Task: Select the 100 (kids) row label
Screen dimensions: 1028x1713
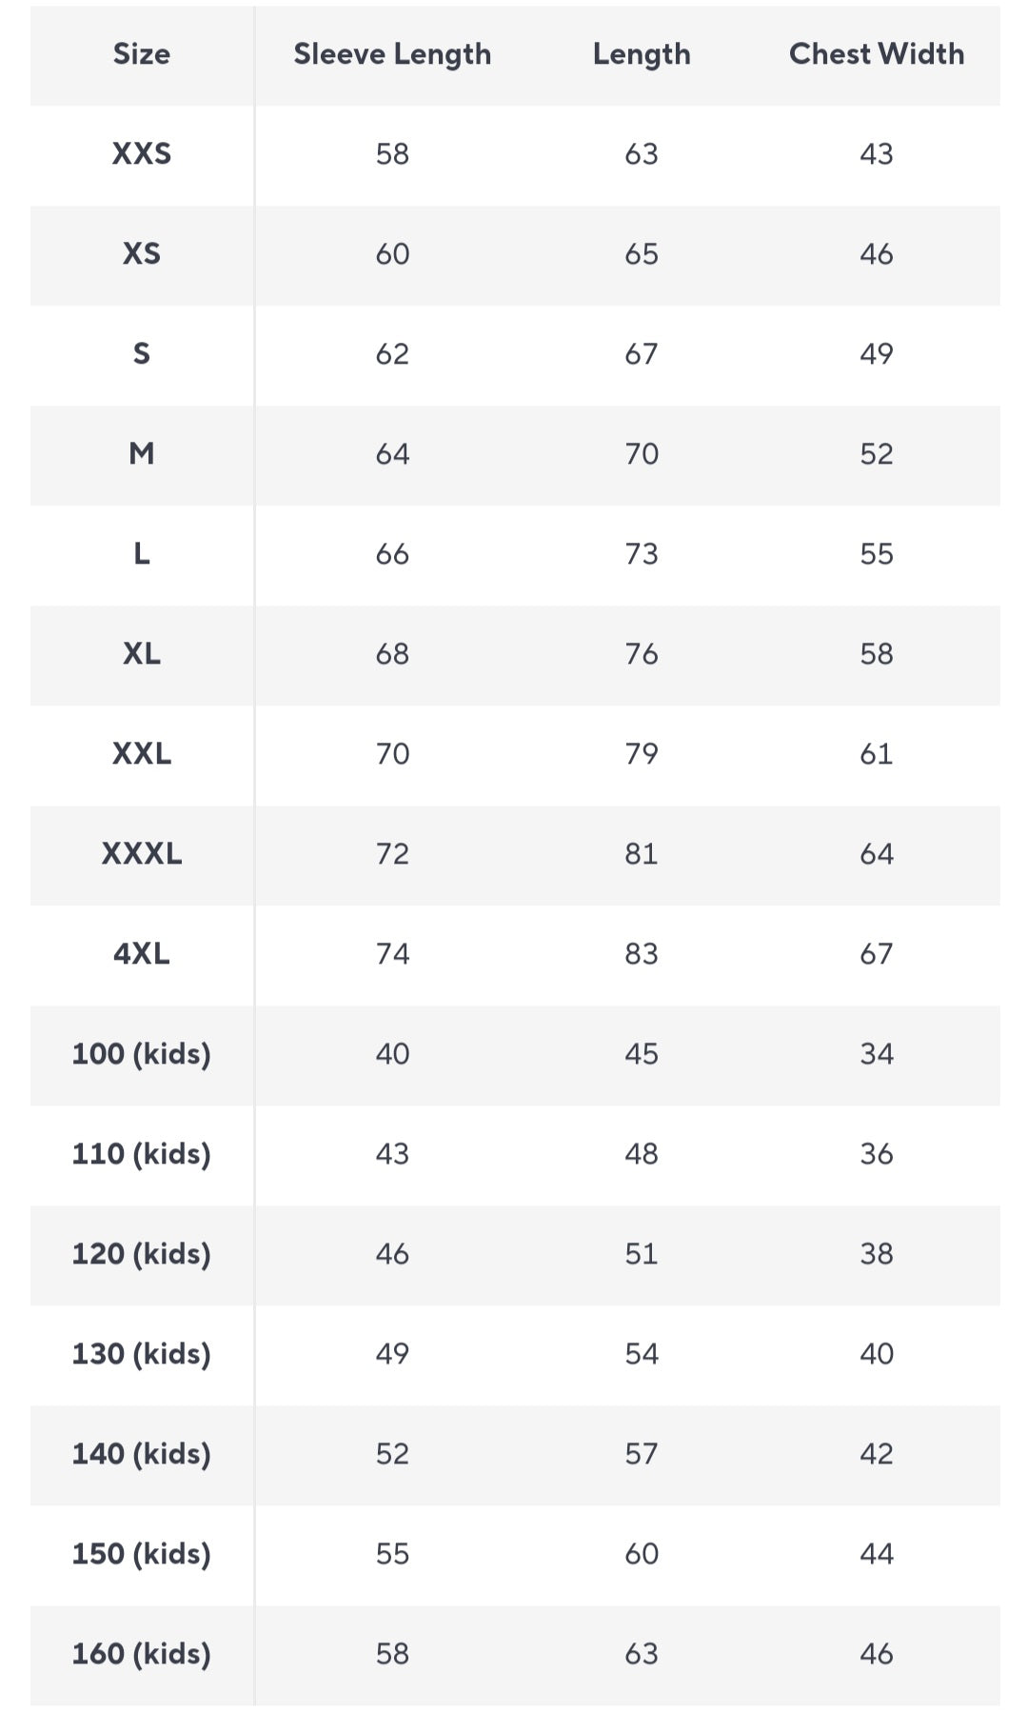Action: pyautogui.click(x=142, y=1054)
